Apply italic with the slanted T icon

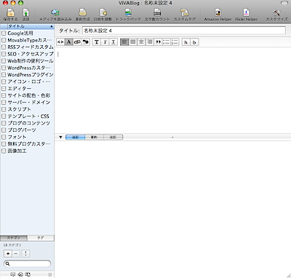(x=105, y=42)
